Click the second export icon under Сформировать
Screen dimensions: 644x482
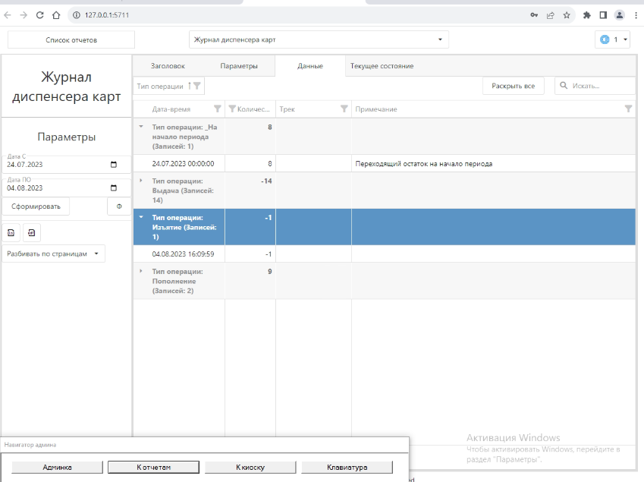coord(32,233)
